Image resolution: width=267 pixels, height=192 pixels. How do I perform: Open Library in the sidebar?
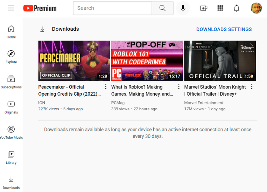pos(11,157)
